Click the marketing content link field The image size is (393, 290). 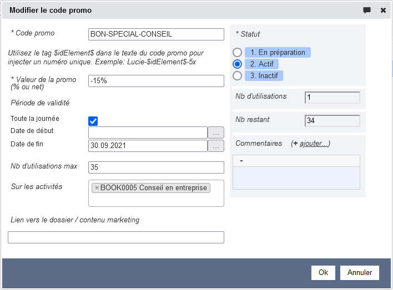tap(116, 237)
